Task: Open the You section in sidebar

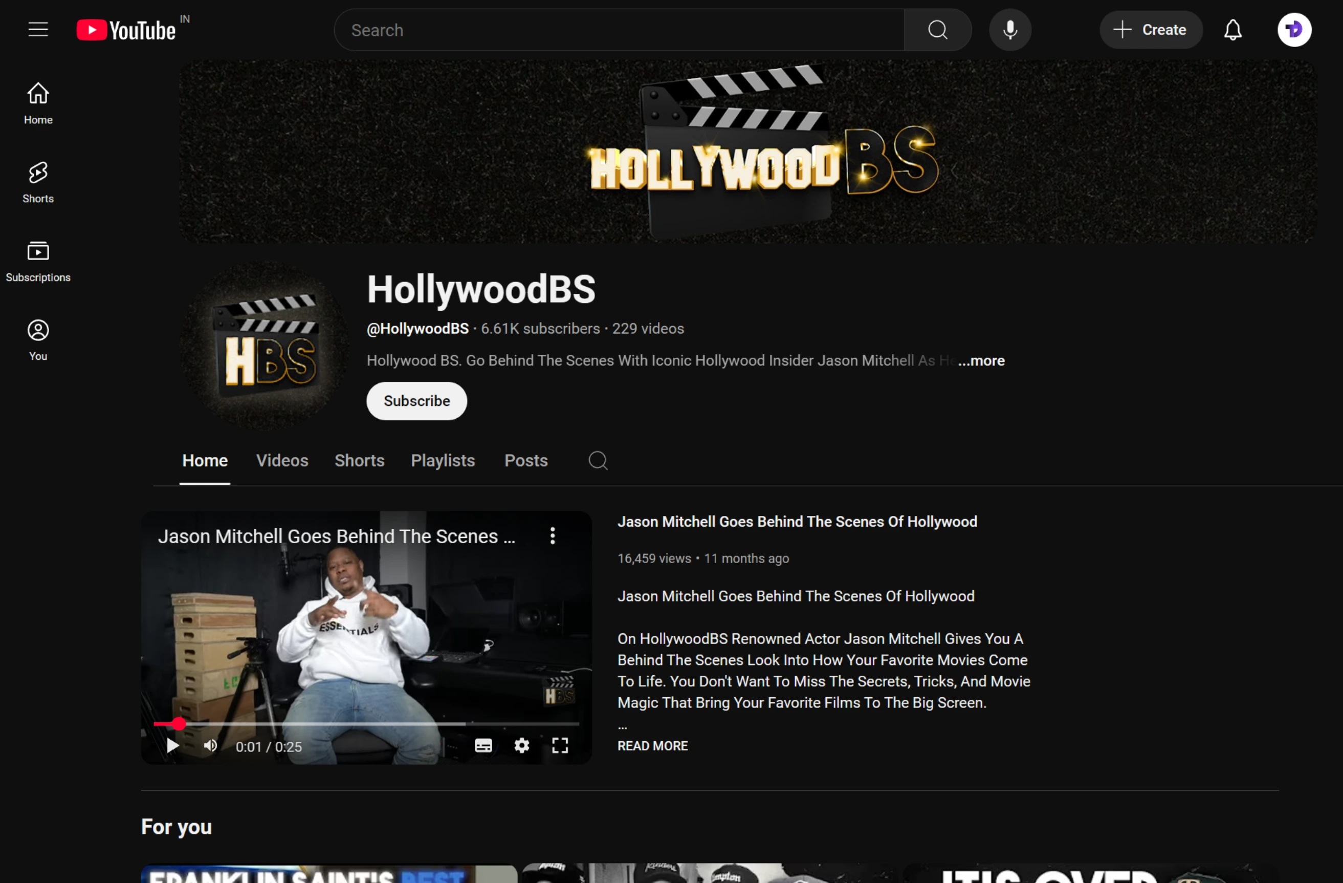Action: point(38,340)
